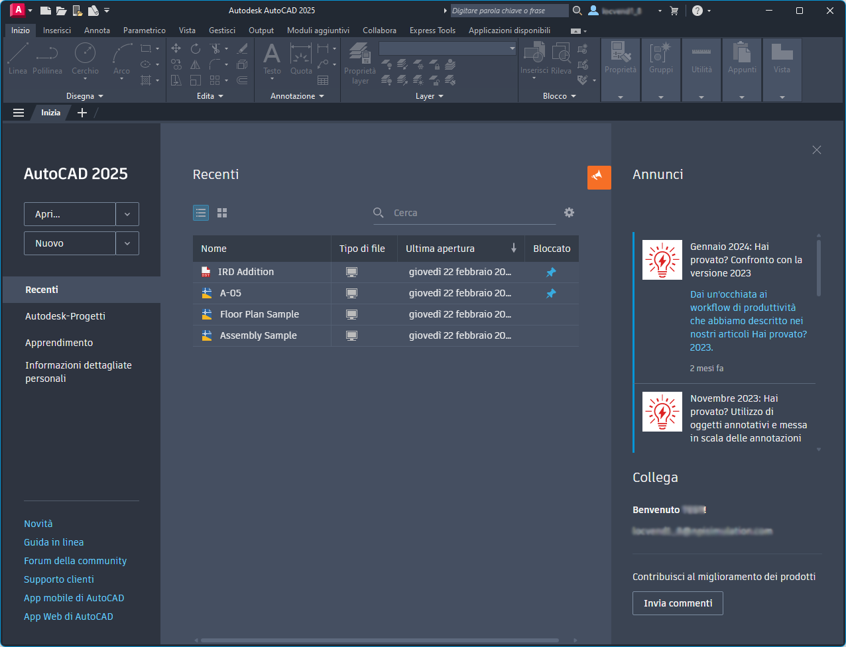Click the Open from Web & Mobile icon
The width and height of the screenshot is (846, 647).
(78, 11)
